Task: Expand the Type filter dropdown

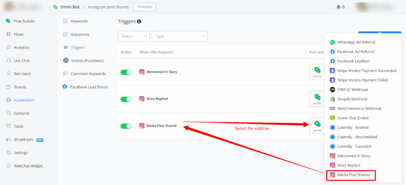Action: coord(179,36)
